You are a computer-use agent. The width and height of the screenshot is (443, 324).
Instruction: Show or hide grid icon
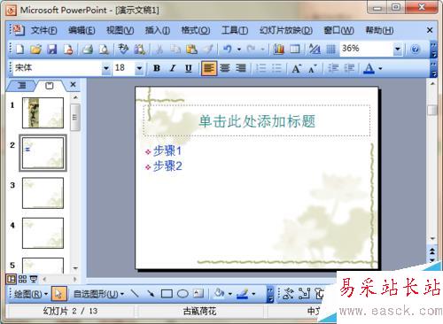coord(330,49)
